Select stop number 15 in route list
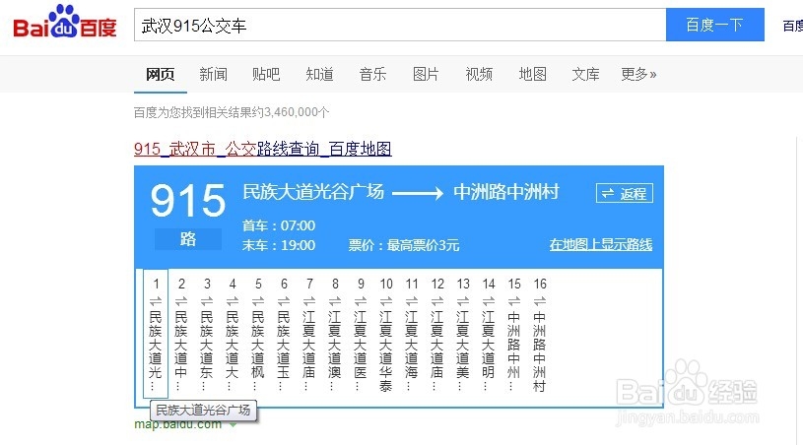Screen dimensions: 803x445 tap(514, 334)
